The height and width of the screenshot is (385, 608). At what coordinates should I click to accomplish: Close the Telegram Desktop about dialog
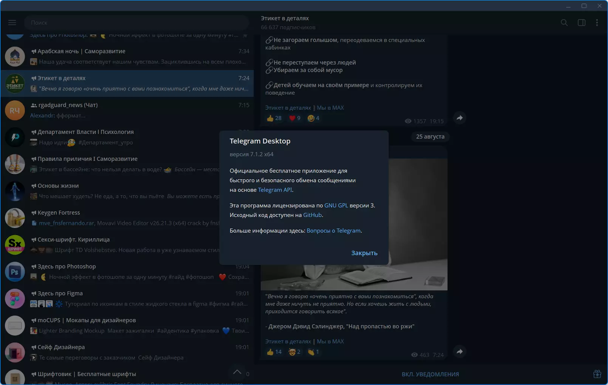point(364,253)
